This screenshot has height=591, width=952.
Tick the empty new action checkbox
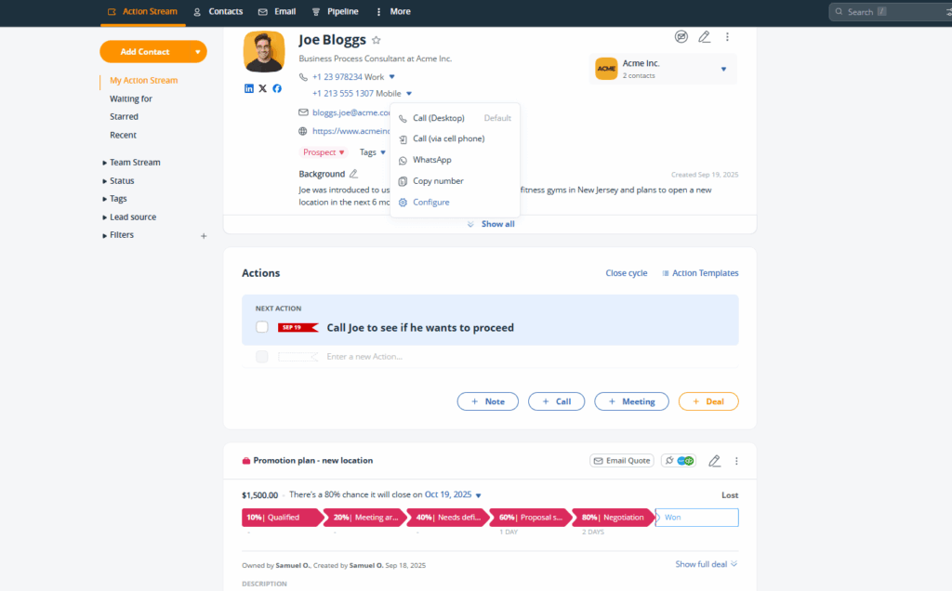262,357
